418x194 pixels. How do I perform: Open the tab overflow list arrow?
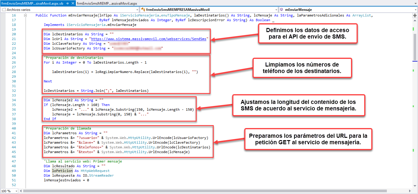[x=415, y=3]
